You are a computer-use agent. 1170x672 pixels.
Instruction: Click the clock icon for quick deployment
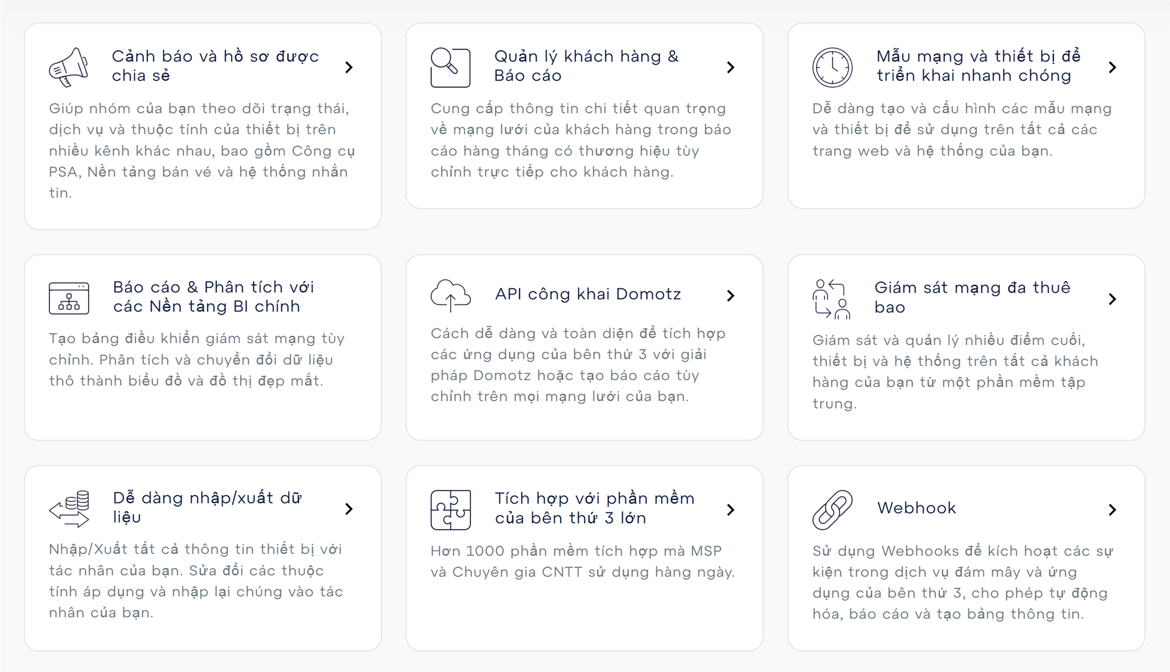point(832,67)
